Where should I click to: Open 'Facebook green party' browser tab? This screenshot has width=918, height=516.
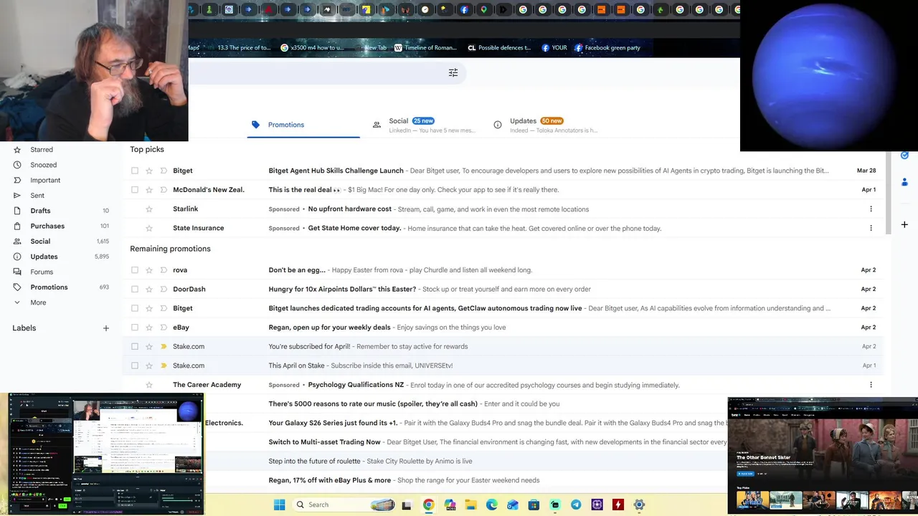607,48
